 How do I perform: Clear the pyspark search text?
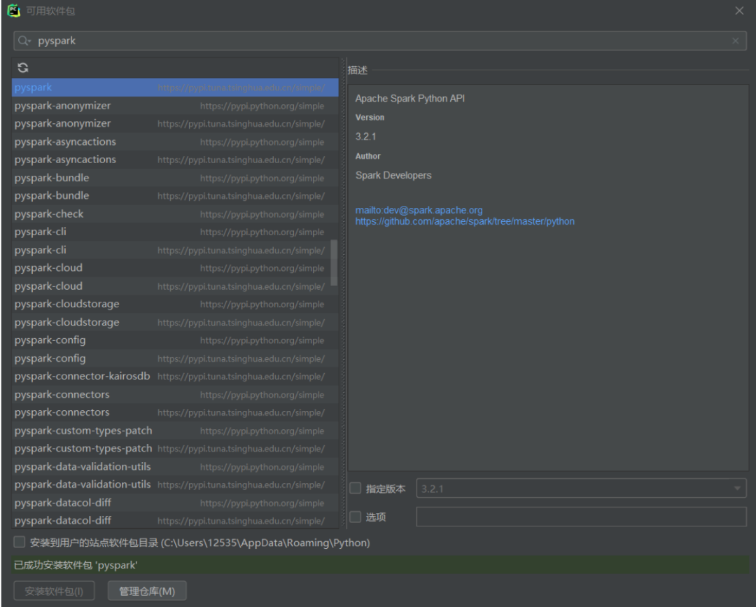tap(735, 41)
